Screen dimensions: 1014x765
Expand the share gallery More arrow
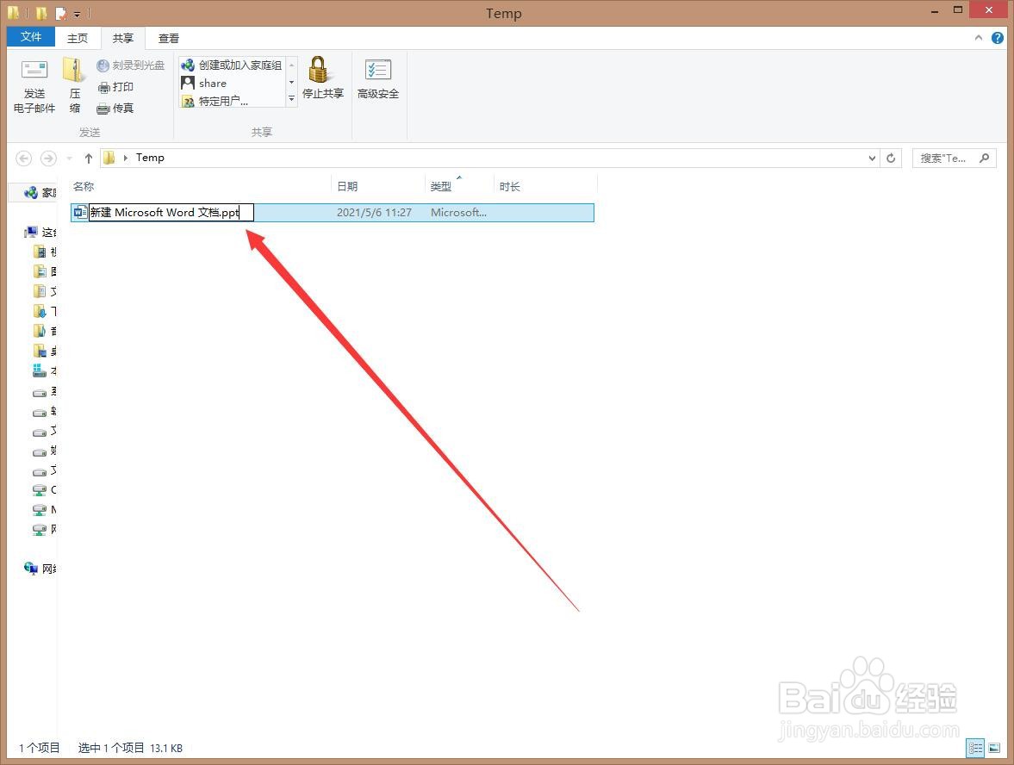click(x=291, y=99)
